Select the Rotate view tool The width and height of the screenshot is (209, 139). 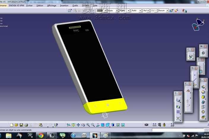point(83,125)
